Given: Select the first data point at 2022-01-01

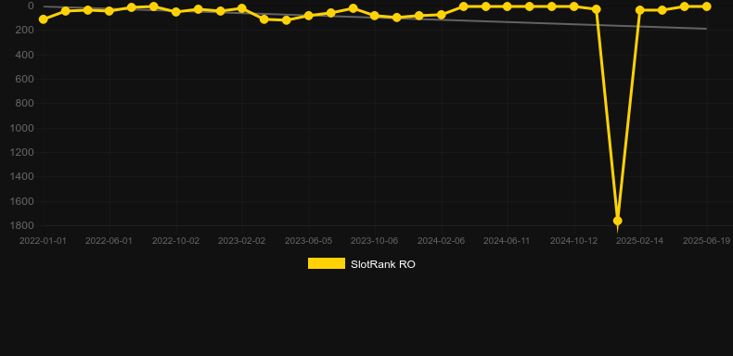Looking at the screenshot, I should point(44,19).
